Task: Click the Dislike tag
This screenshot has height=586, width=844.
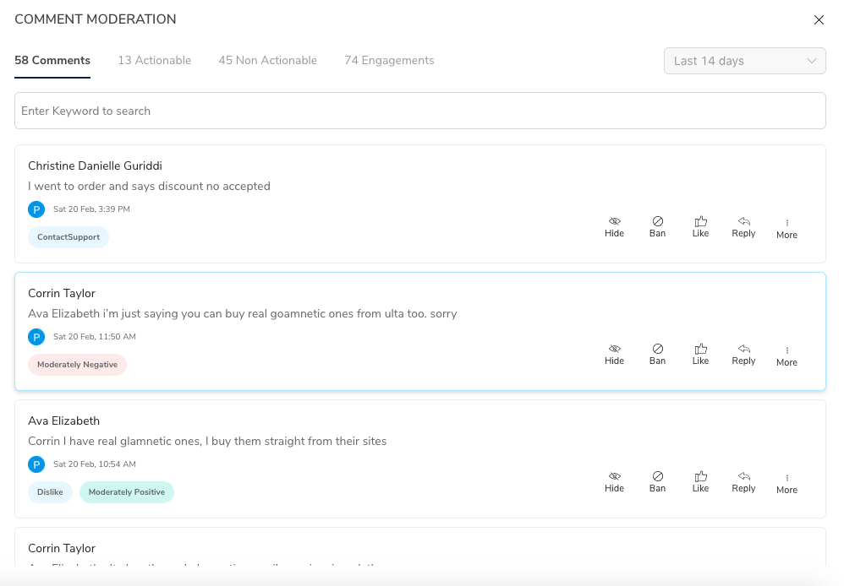Action: pos(50,492)
